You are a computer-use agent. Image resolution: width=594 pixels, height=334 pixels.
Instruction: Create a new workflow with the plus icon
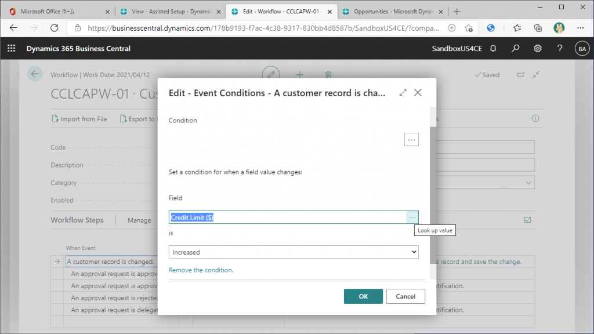coord(300,75)
